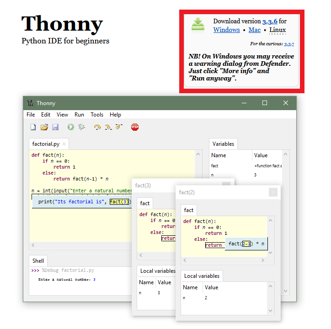Screen dimensions: 331x329
Task: Click the New file toolbar icon
Action: 33,127
